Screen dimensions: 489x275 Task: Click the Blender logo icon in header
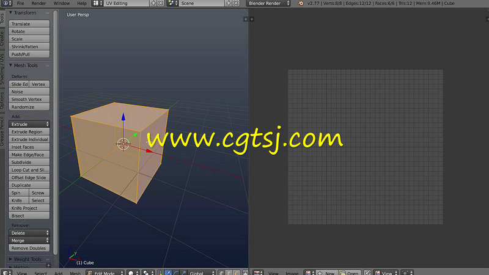(x=301, y=3)
